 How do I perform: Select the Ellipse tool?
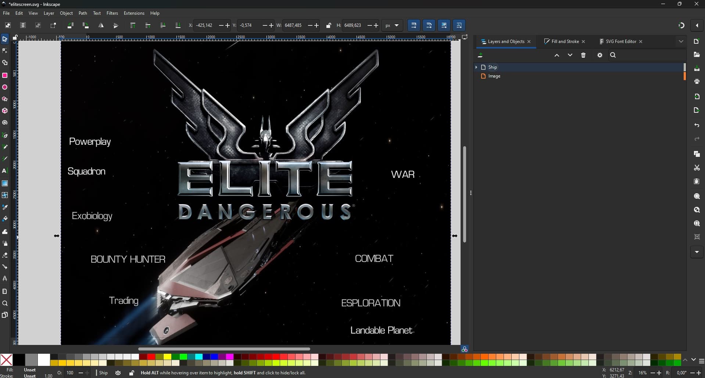(x=5, y=87)
